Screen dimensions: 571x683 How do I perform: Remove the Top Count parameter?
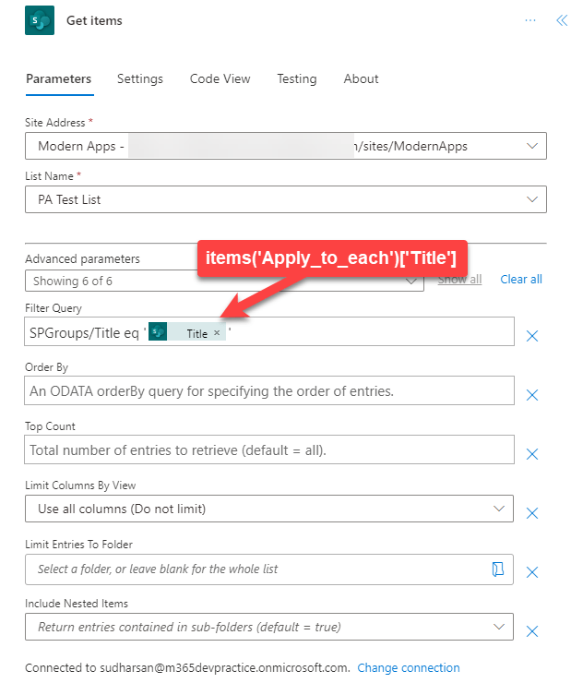[x=532, y=453]
